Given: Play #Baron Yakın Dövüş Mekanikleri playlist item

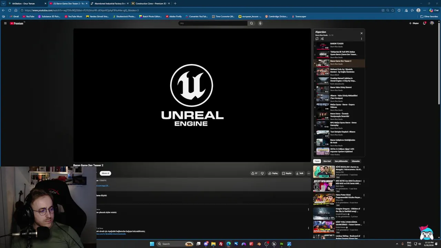Looking at the screenshot, I should [x=339, y=98].
